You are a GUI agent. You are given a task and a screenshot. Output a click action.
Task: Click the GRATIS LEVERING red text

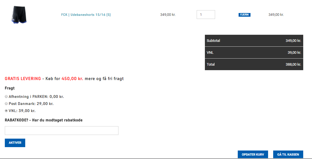[23, 78]
